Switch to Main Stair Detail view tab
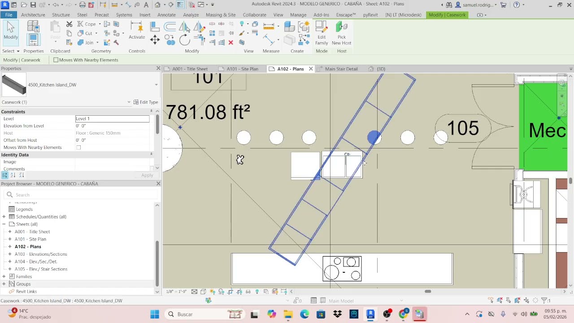The image size is (574, 323). 341,69
